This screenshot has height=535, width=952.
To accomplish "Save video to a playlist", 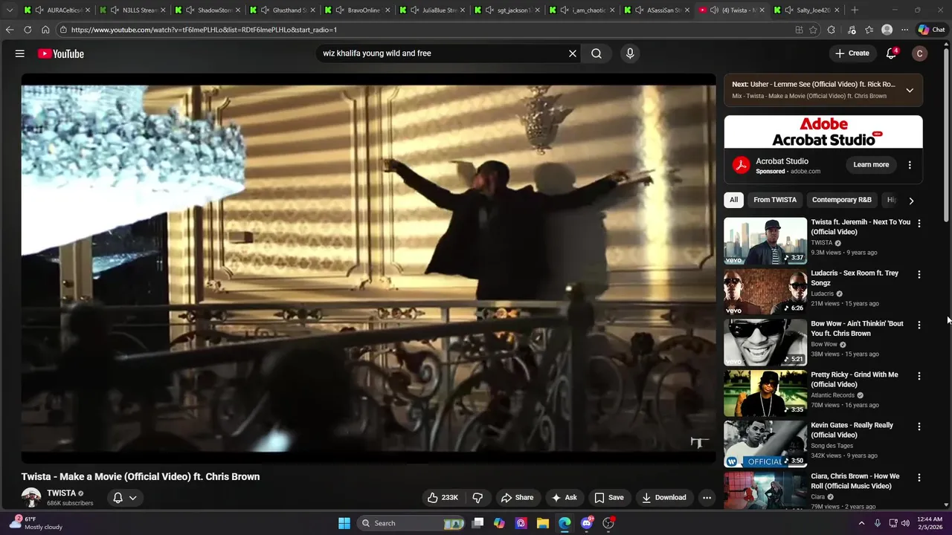I will click(608, 498).
